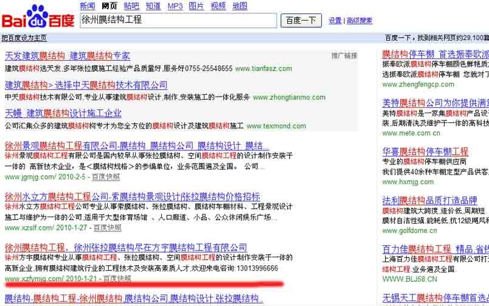This screenshot has height=306, width=489.
Task: Open sidebar ad 无锡天工膜结构停车棚
Action: click(435, 298)
